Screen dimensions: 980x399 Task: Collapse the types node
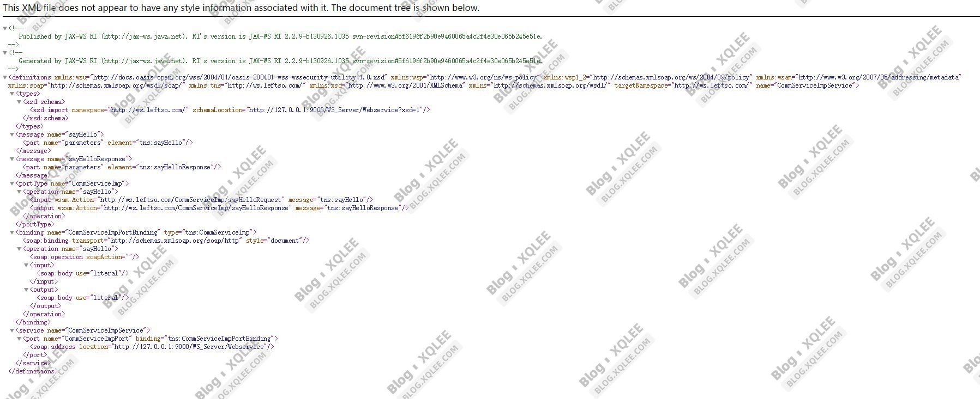pyautogui.click(x=12, y=94)
